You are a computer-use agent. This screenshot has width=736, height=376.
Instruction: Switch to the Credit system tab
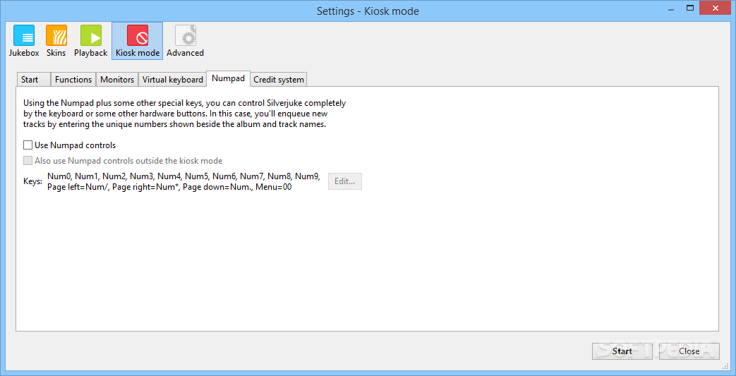click(x=279, y=80)
